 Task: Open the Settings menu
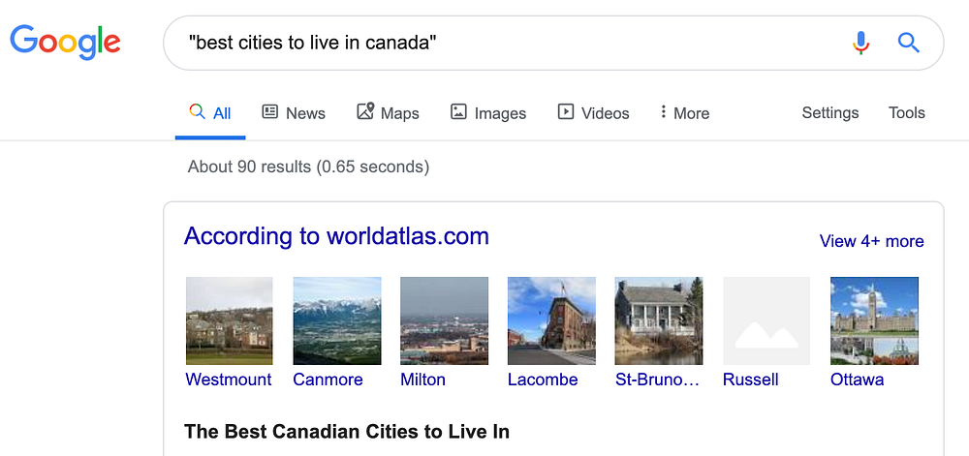[829, 113]
